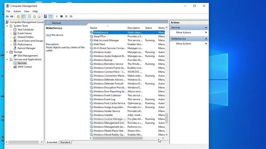Switch to the Standard tab

pyautogui.click(x=65, y=142)
